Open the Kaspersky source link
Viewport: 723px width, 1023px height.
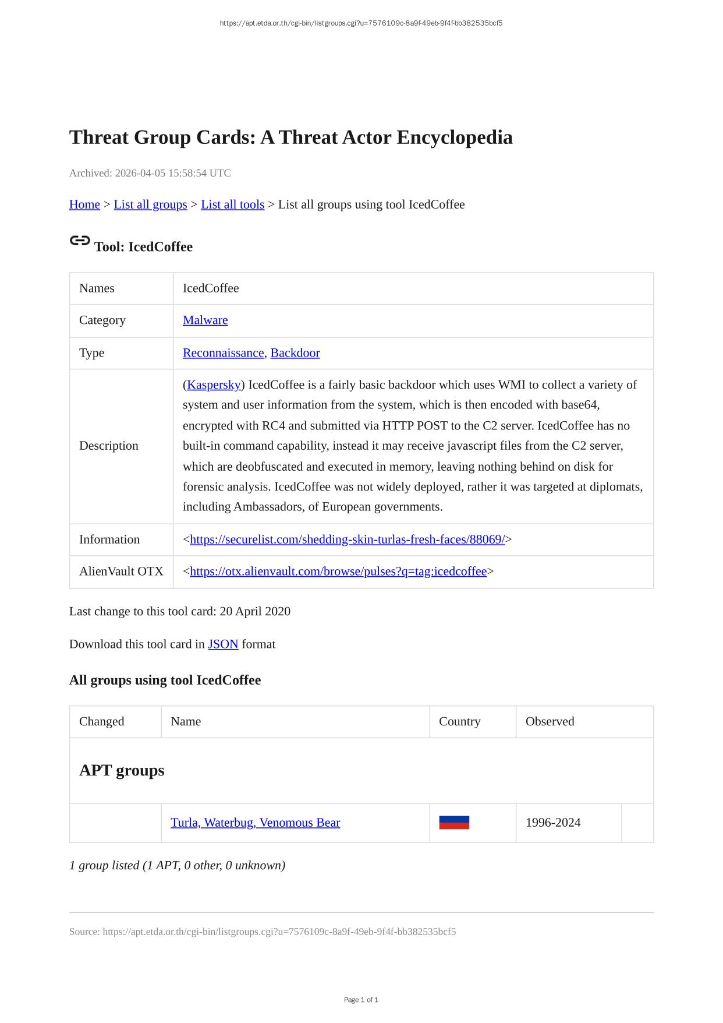(x=214, y=385)
